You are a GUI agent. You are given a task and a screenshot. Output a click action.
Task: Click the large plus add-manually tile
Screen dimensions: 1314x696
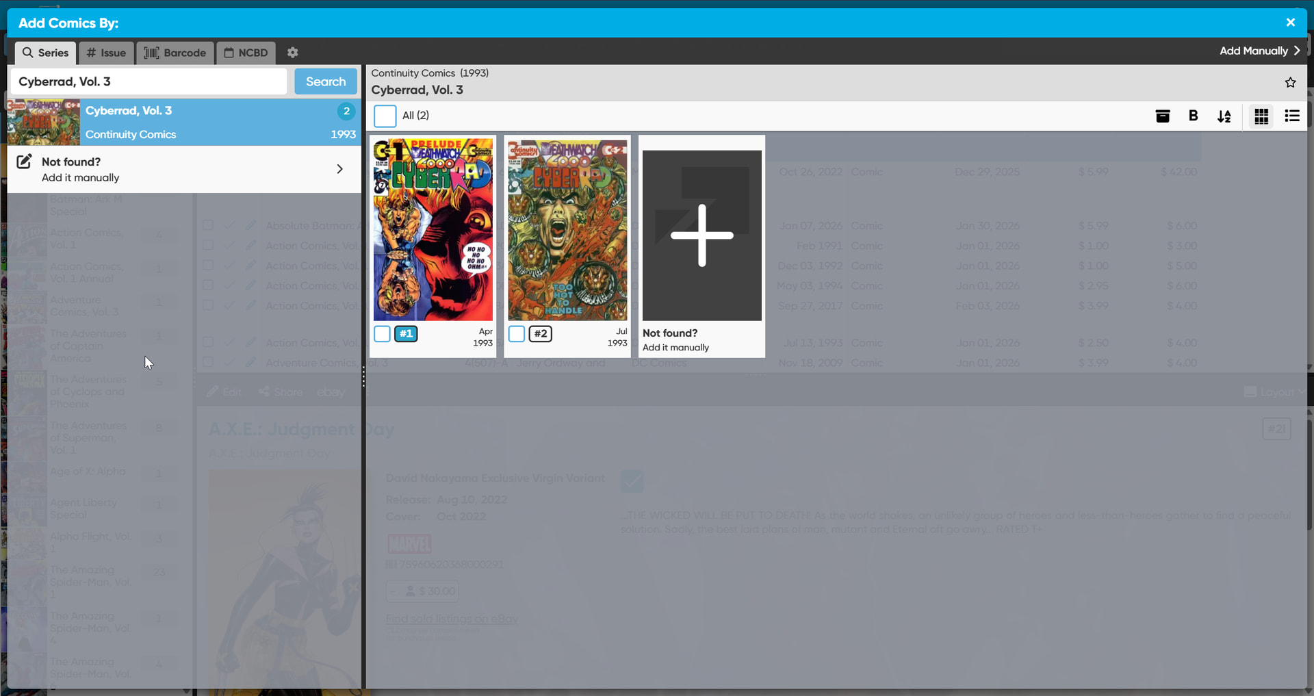click(701, 235)
